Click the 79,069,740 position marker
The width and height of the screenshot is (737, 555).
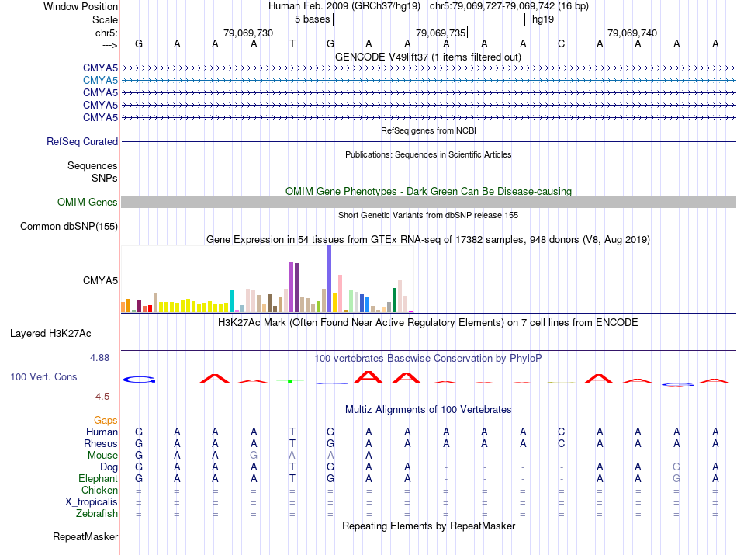tap(632, 33)
